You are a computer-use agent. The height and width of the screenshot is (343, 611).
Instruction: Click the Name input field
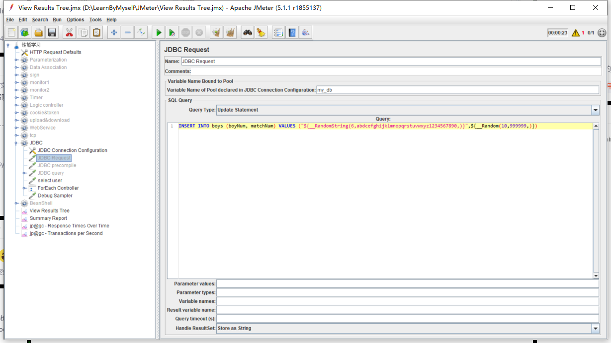(x=391, y=62)
